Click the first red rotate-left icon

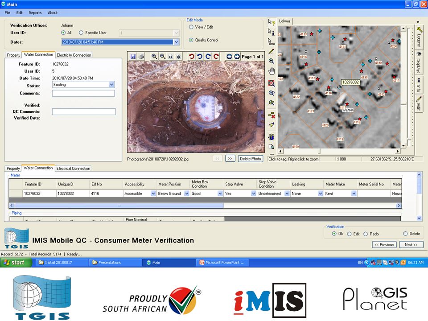[192, 57]
